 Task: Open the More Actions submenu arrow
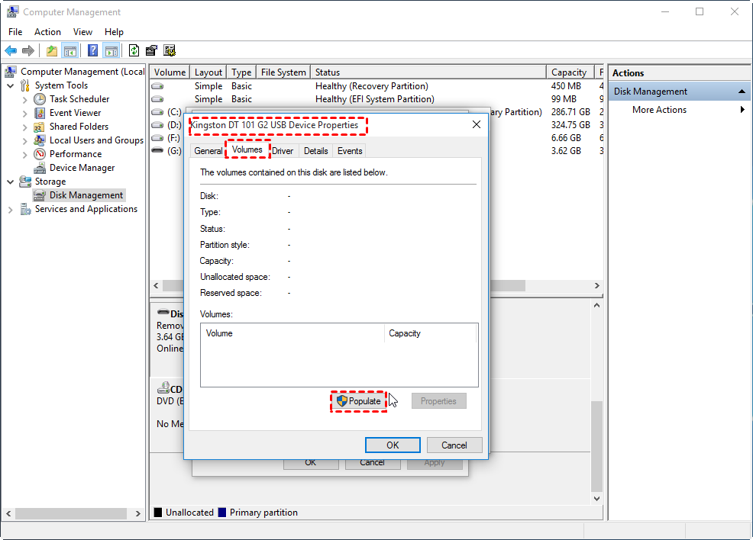coord(742,110)
